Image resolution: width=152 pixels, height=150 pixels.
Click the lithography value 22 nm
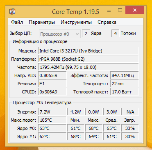tap(125, 84)
